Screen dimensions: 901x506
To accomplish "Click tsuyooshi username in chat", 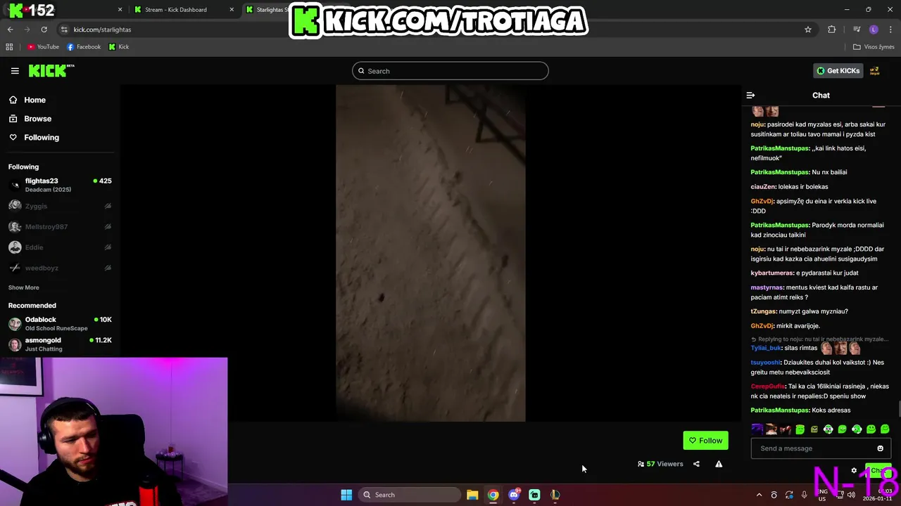I will pos(766,363).
